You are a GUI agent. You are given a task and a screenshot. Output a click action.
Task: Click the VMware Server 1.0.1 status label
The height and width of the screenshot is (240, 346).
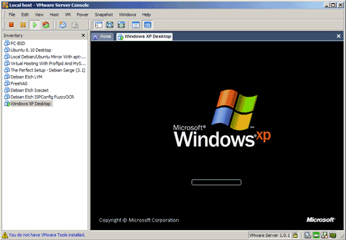click(269, 235)
